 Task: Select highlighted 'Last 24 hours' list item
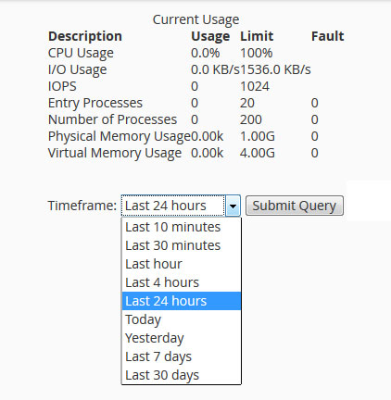pos(182,301)
